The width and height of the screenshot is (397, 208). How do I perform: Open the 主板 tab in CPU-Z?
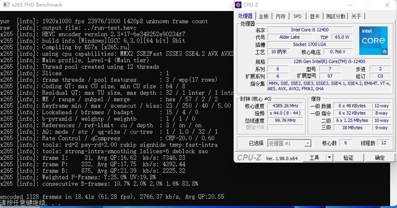pos(264,16)
